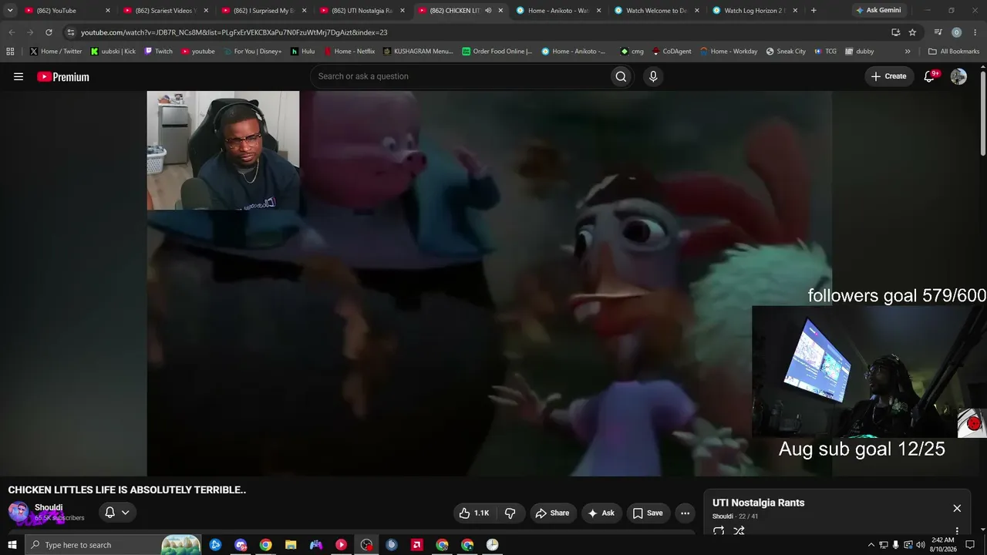987x555 pixels.
Task: Click the browser address bar URL
Action: coord(234,32)
